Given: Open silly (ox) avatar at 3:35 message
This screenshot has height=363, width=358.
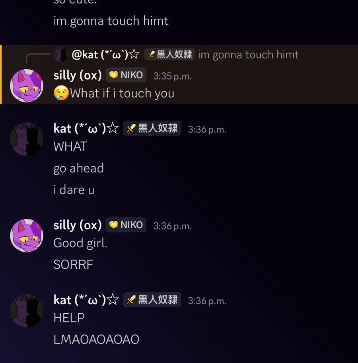Looking at the screenshot, I should point(27,85).
